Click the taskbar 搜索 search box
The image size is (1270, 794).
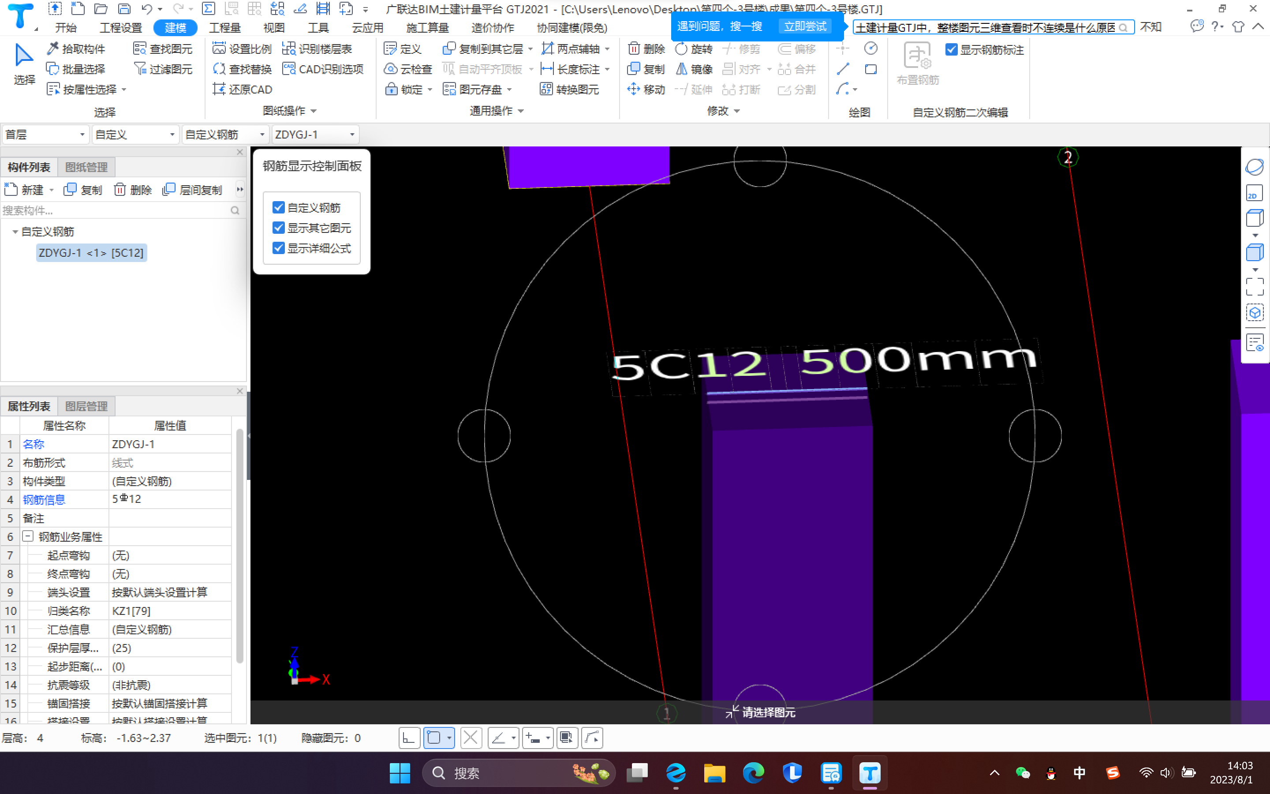519,773
